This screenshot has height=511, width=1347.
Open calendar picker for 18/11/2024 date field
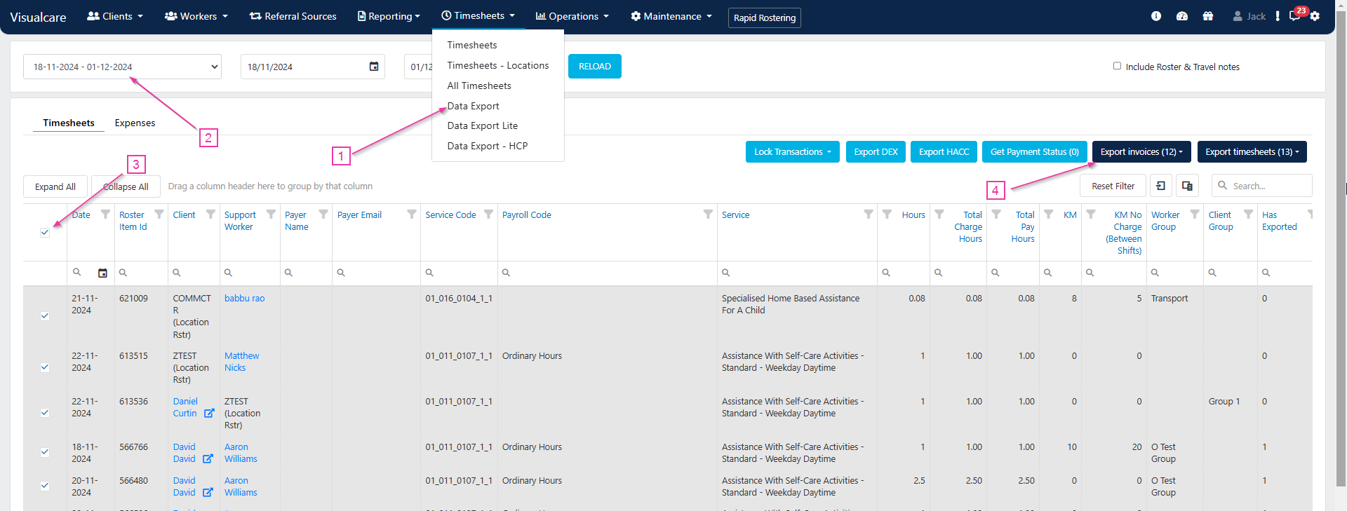click(x=374, y=67)
